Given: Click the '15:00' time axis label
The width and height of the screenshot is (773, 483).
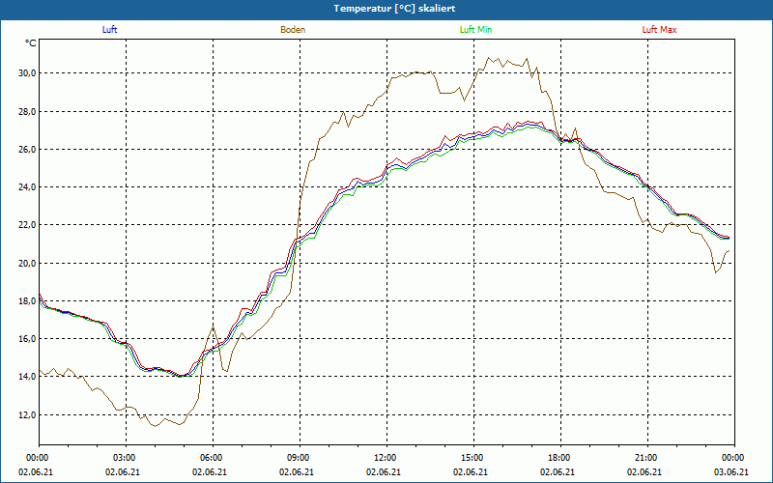Looking at the screenshot, I should click(x=473, y=458).
